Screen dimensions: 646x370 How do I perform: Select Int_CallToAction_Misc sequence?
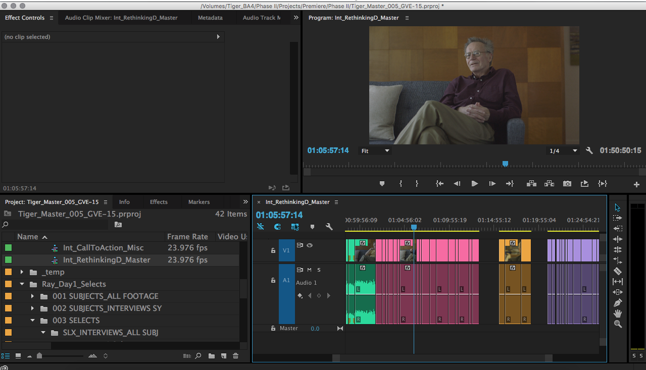(x=103, y=248)
